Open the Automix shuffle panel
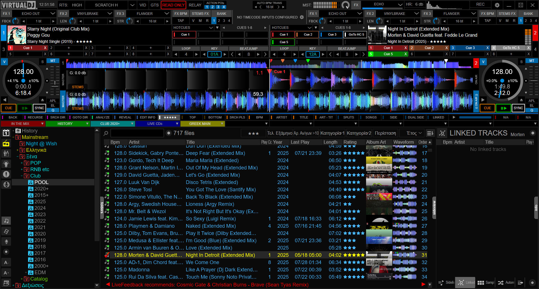The height and width of the screenshot is (289, 539). coord(506,283)
